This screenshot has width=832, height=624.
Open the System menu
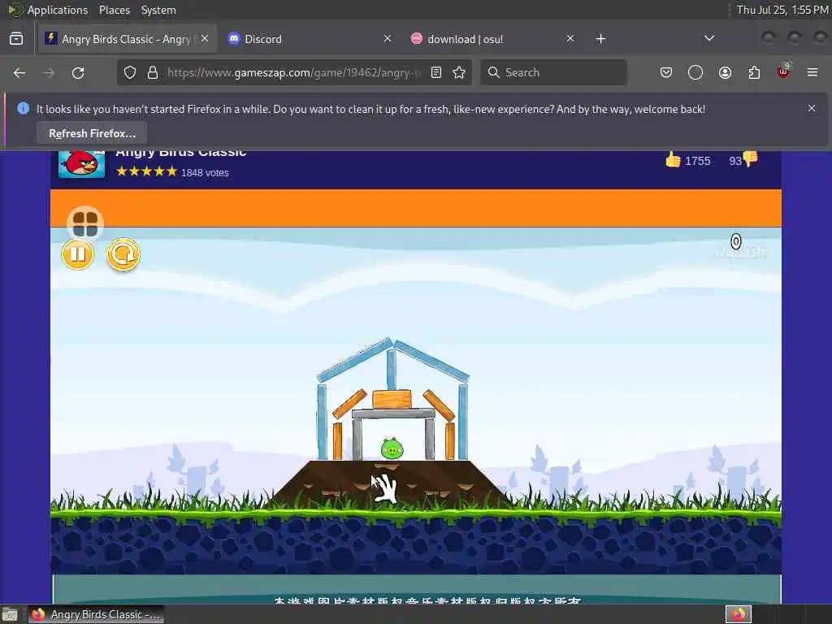click(158, 10)
